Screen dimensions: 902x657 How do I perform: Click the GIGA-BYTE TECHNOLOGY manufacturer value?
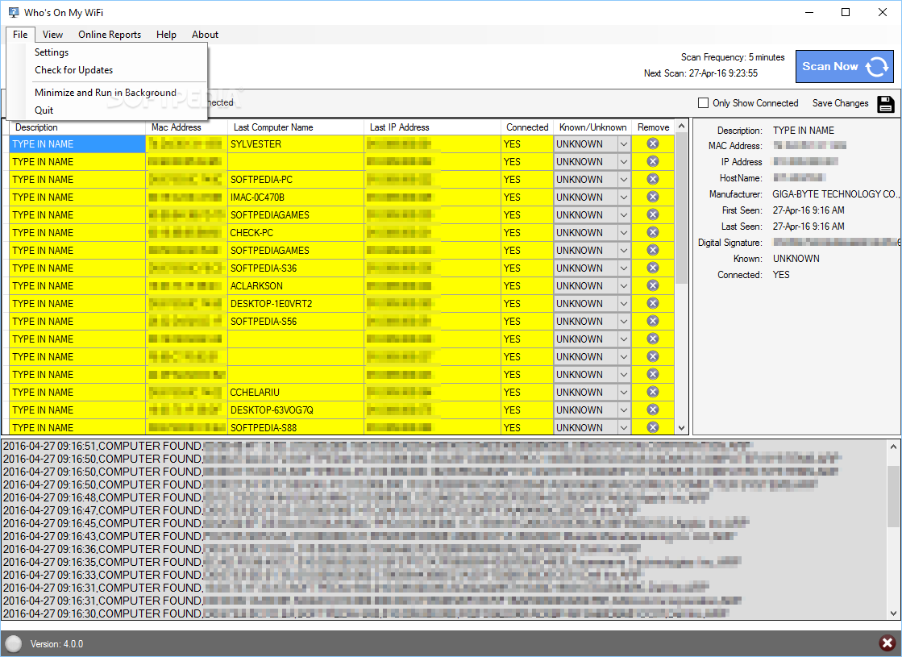click(x=835, y=194)
